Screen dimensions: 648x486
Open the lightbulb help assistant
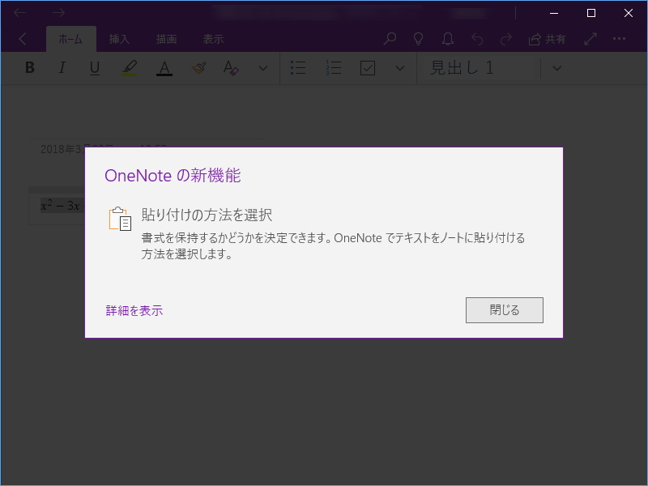coord(418,38)
